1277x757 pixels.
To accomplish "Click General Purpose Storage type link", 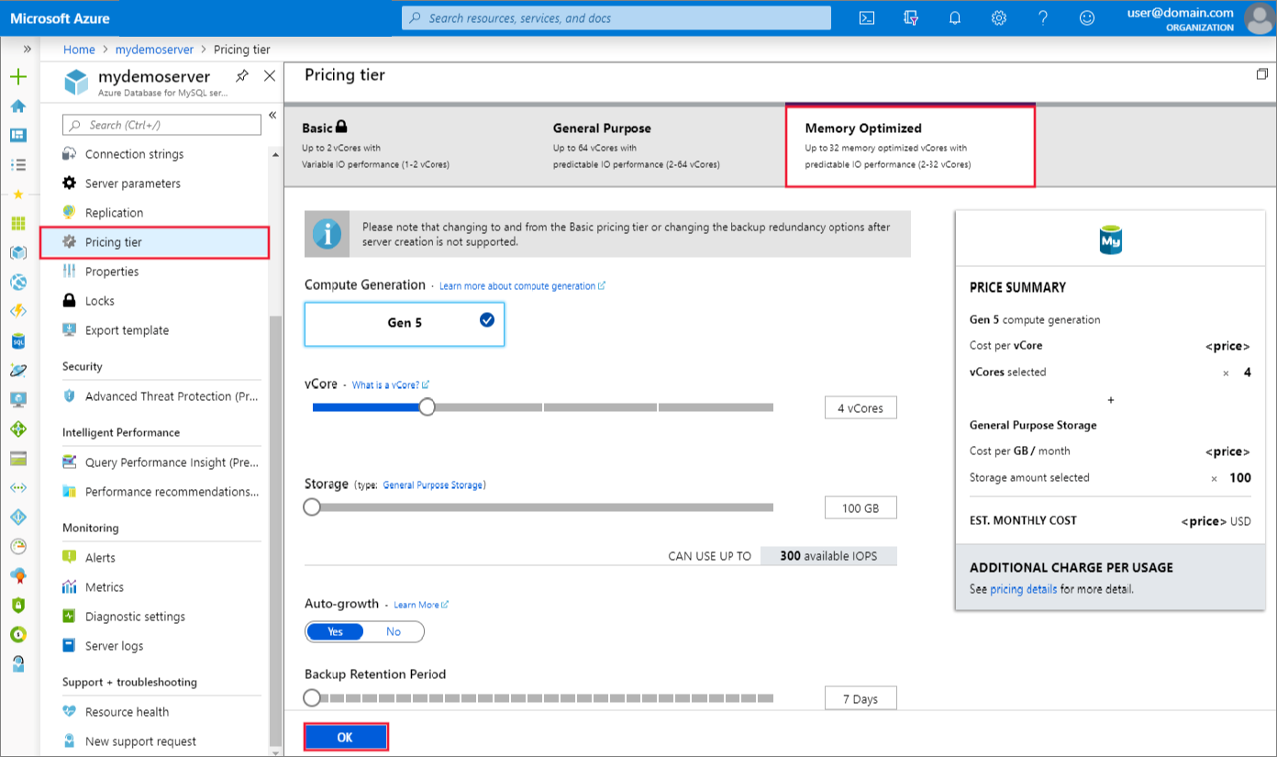I will 433,484.
